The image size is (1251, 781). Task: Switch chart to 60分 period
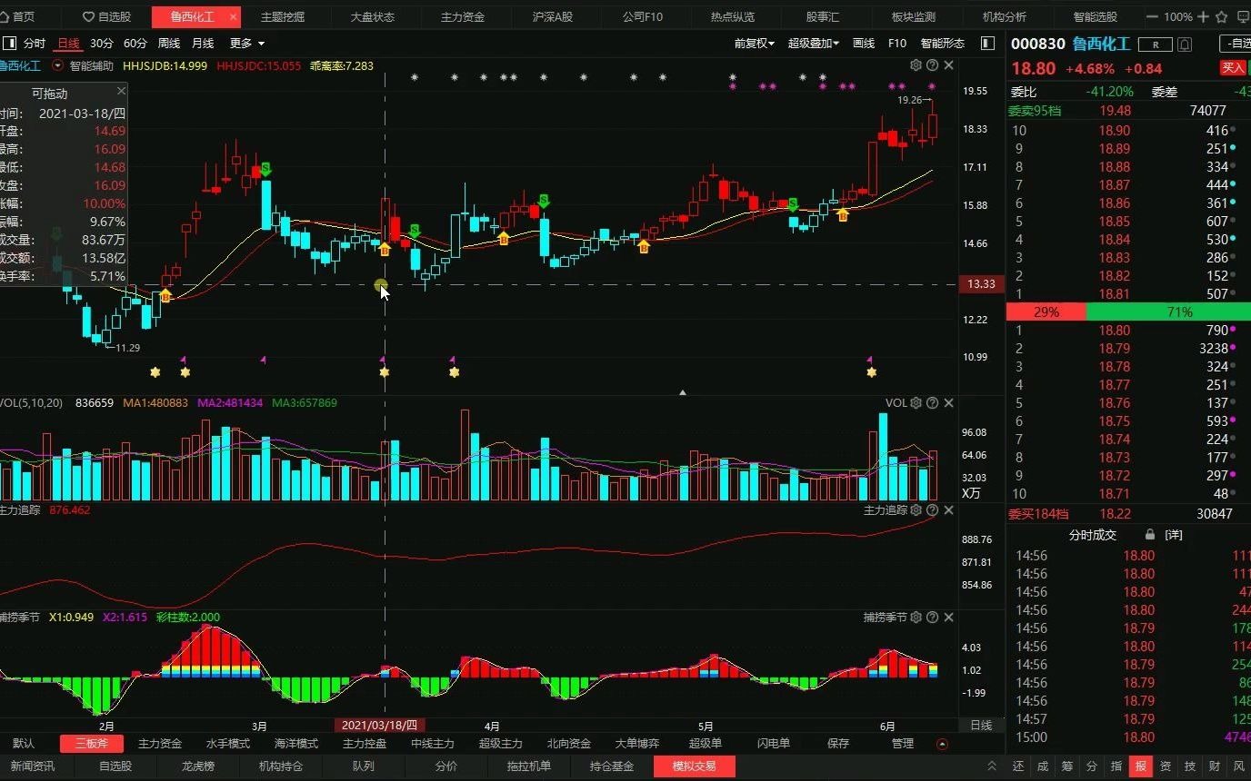pyautogui.click(x=135, y=43)
